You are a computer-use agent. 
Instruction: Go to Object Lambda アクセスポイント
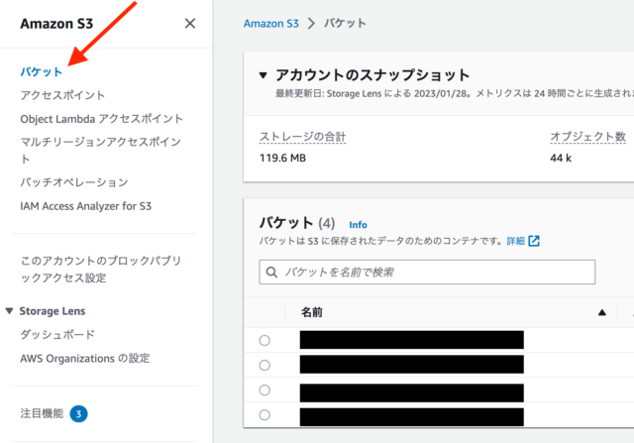(x=101, y=119)
